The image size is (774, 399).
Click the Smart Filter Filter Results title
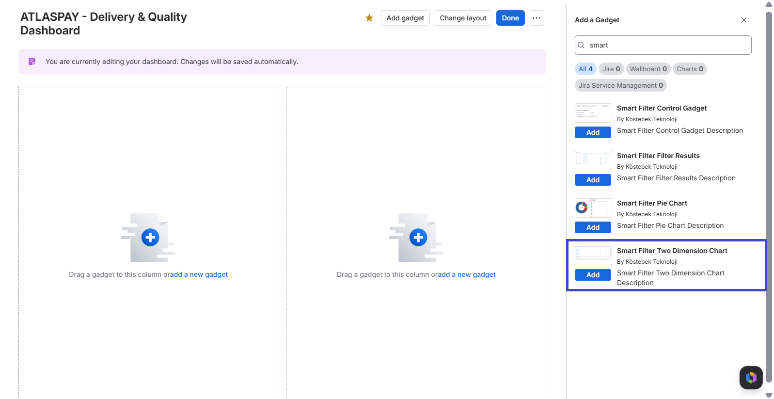coord(658,156)
